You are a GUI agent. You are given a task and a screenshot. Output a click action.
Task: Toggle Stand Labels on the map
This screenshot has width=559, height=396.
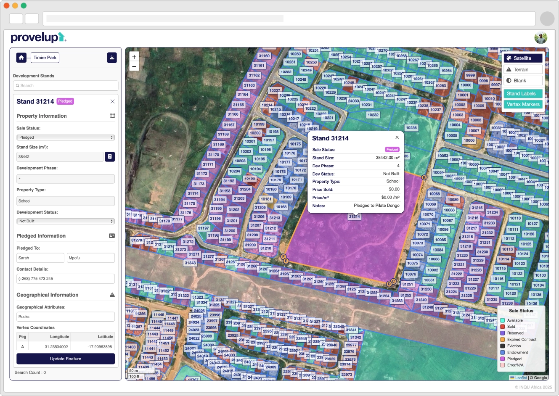(523, 94)
